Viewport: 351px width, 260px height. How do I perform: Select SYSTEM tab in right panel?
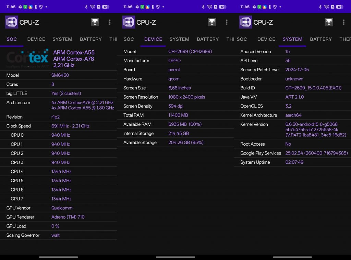[292, 39]
